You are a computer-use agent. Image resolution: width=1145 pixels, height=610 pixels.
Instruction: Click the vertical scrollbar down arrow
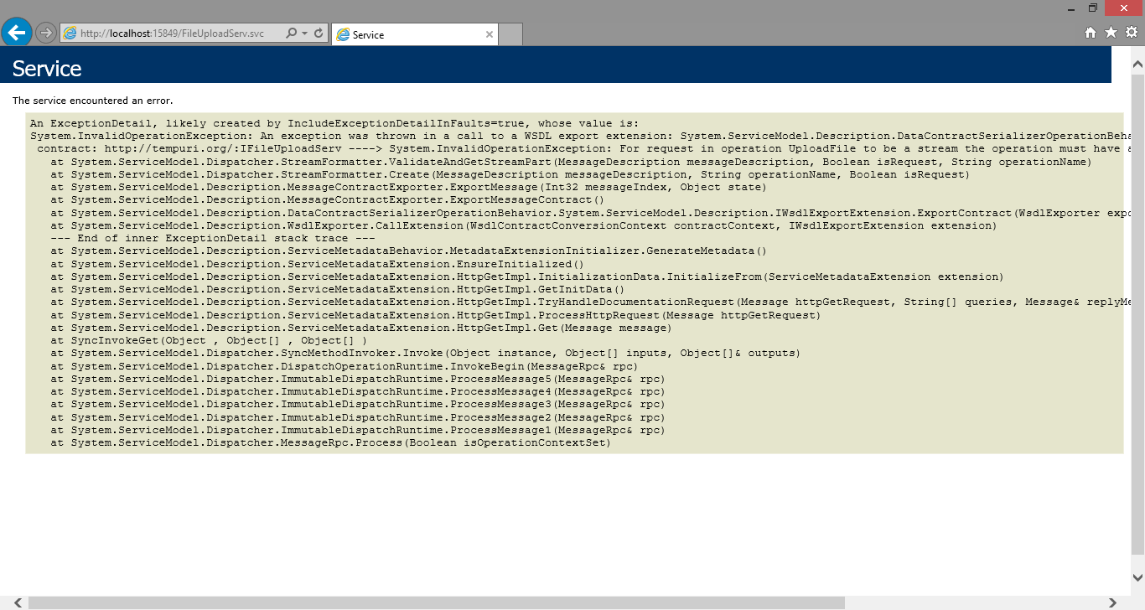tap(1137, 578)
